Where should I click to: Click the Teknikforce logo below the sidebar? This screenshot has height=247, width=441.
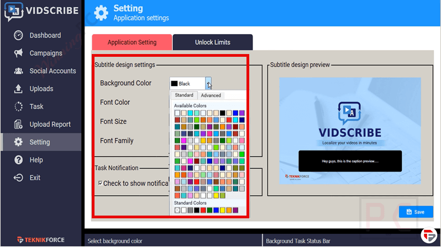(x=41, y=240)
